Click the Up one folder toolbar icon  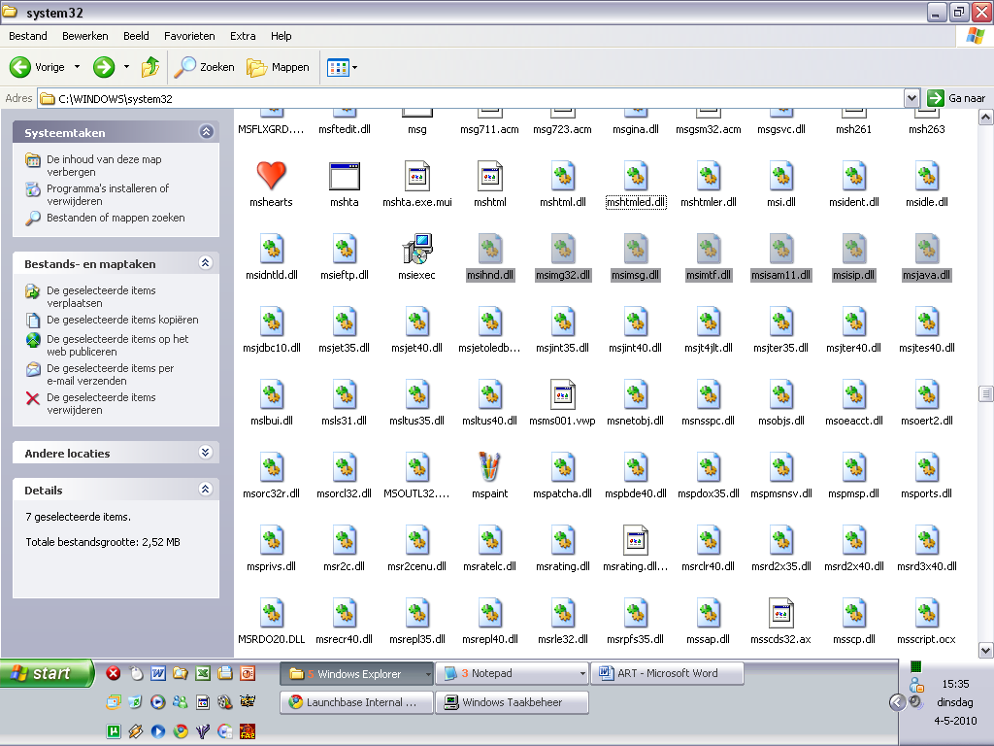click(x=150, y=67)
